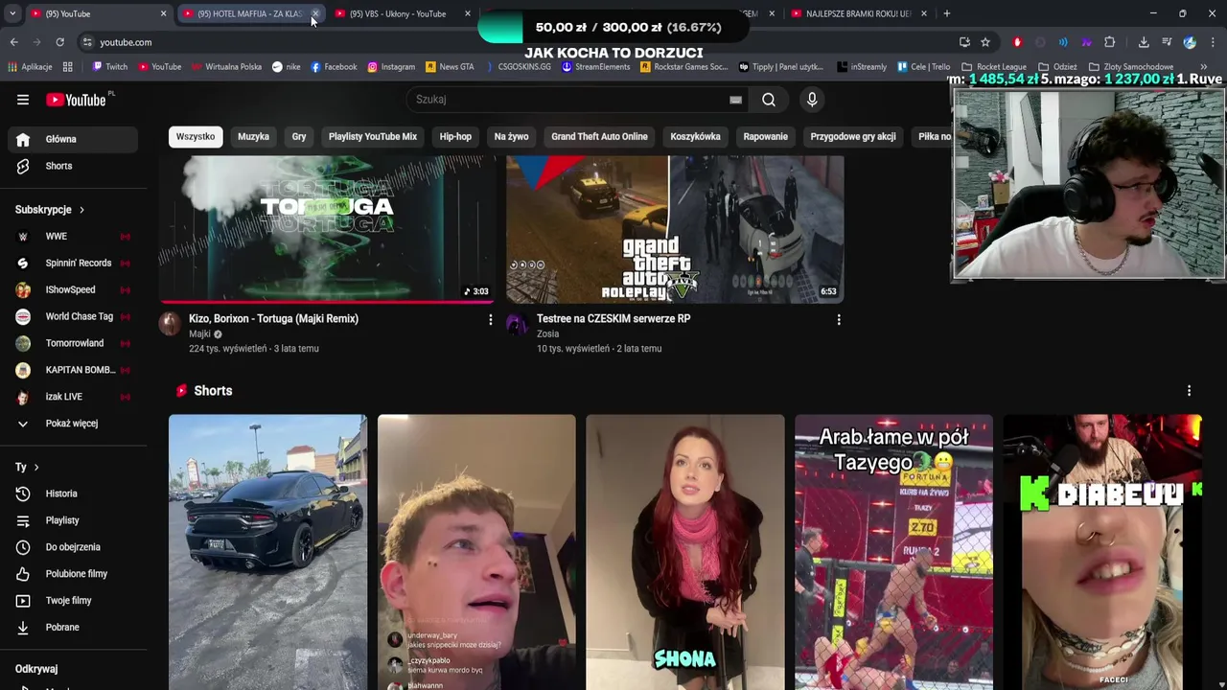Open Pobrane downloads section
Screen dimensions: 1227x690
click(73, 628)
